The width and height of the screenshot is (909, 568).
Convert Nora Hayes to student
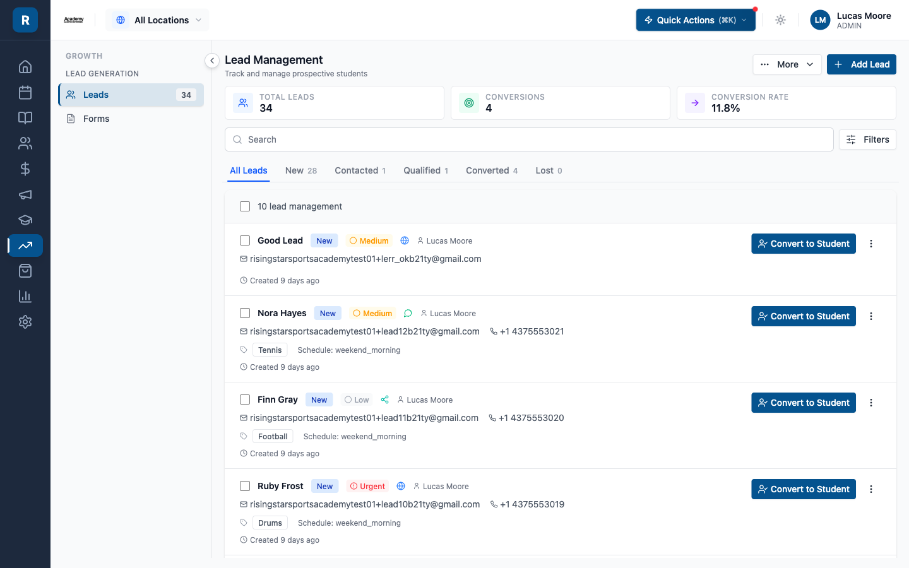click(804, 316)
